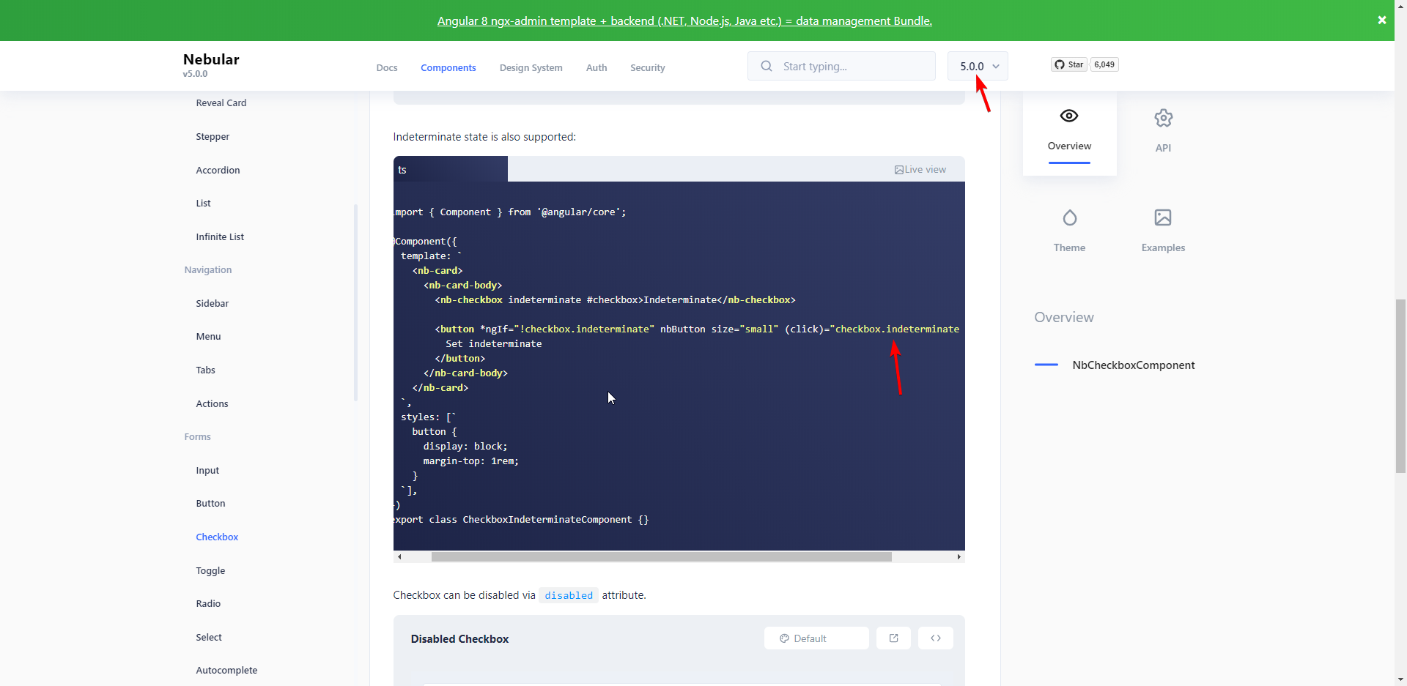
Task: Open Tabs component page
Action: pyautogui.click(x=205, y=370)
